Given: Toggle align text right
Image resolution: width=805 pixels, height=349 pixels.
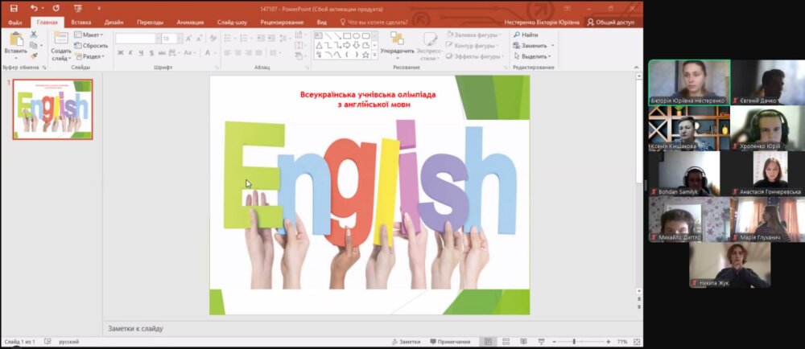Looking at the screenshot, I should (249, 53).
